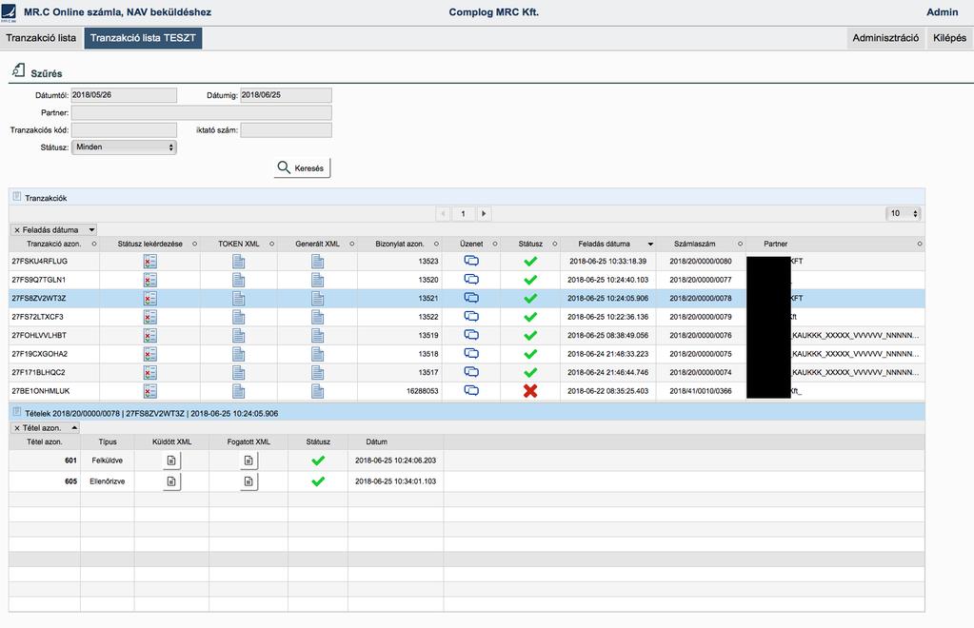This screenshot has width=974, height=628.
Task: Open TOKEN XML for 27FS8ZV2WT3Z
Action: pos(239,299)
